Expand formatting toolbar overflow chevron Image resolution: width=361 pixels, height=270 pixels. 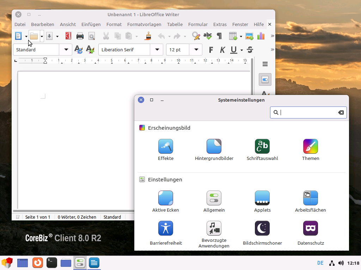[x=273, y=50]
